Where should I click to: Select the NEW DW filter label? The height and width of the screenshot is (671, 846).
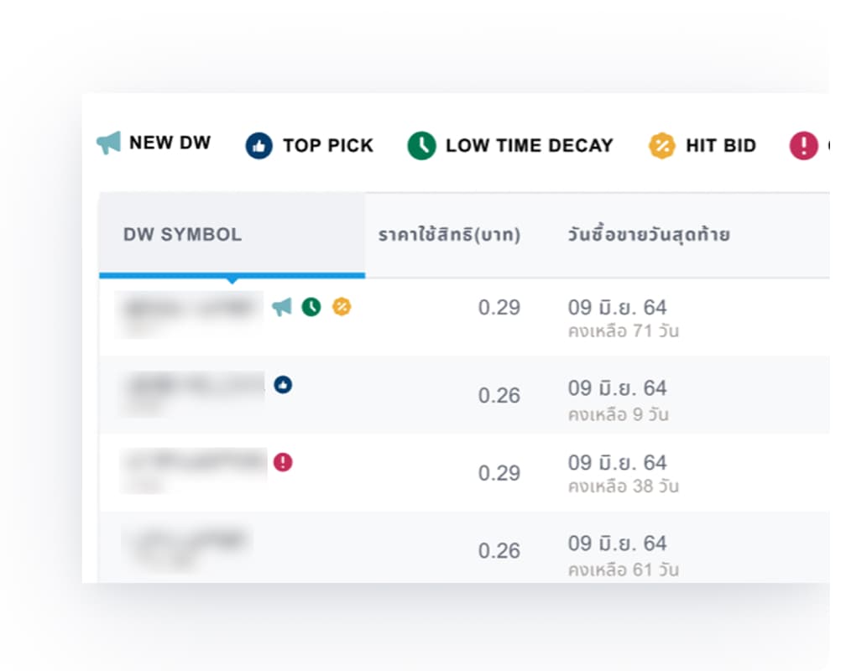tap(170, 143)
